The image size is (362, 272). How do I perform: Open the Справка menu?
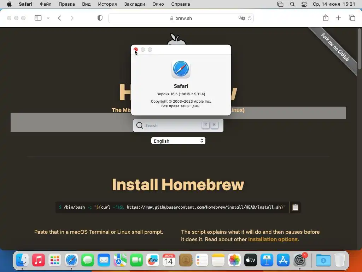(x=181, y=4)
